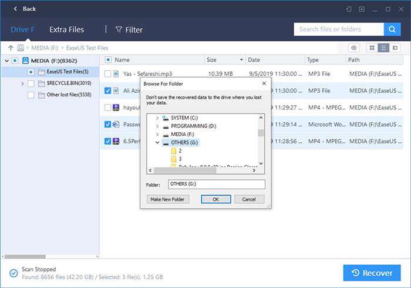Image resolution: width=411 pixels, height=288 pixels.
Task: Check the Yas - Sefareshi.mp3 checkbox
Action: click(x=107, y=73)
